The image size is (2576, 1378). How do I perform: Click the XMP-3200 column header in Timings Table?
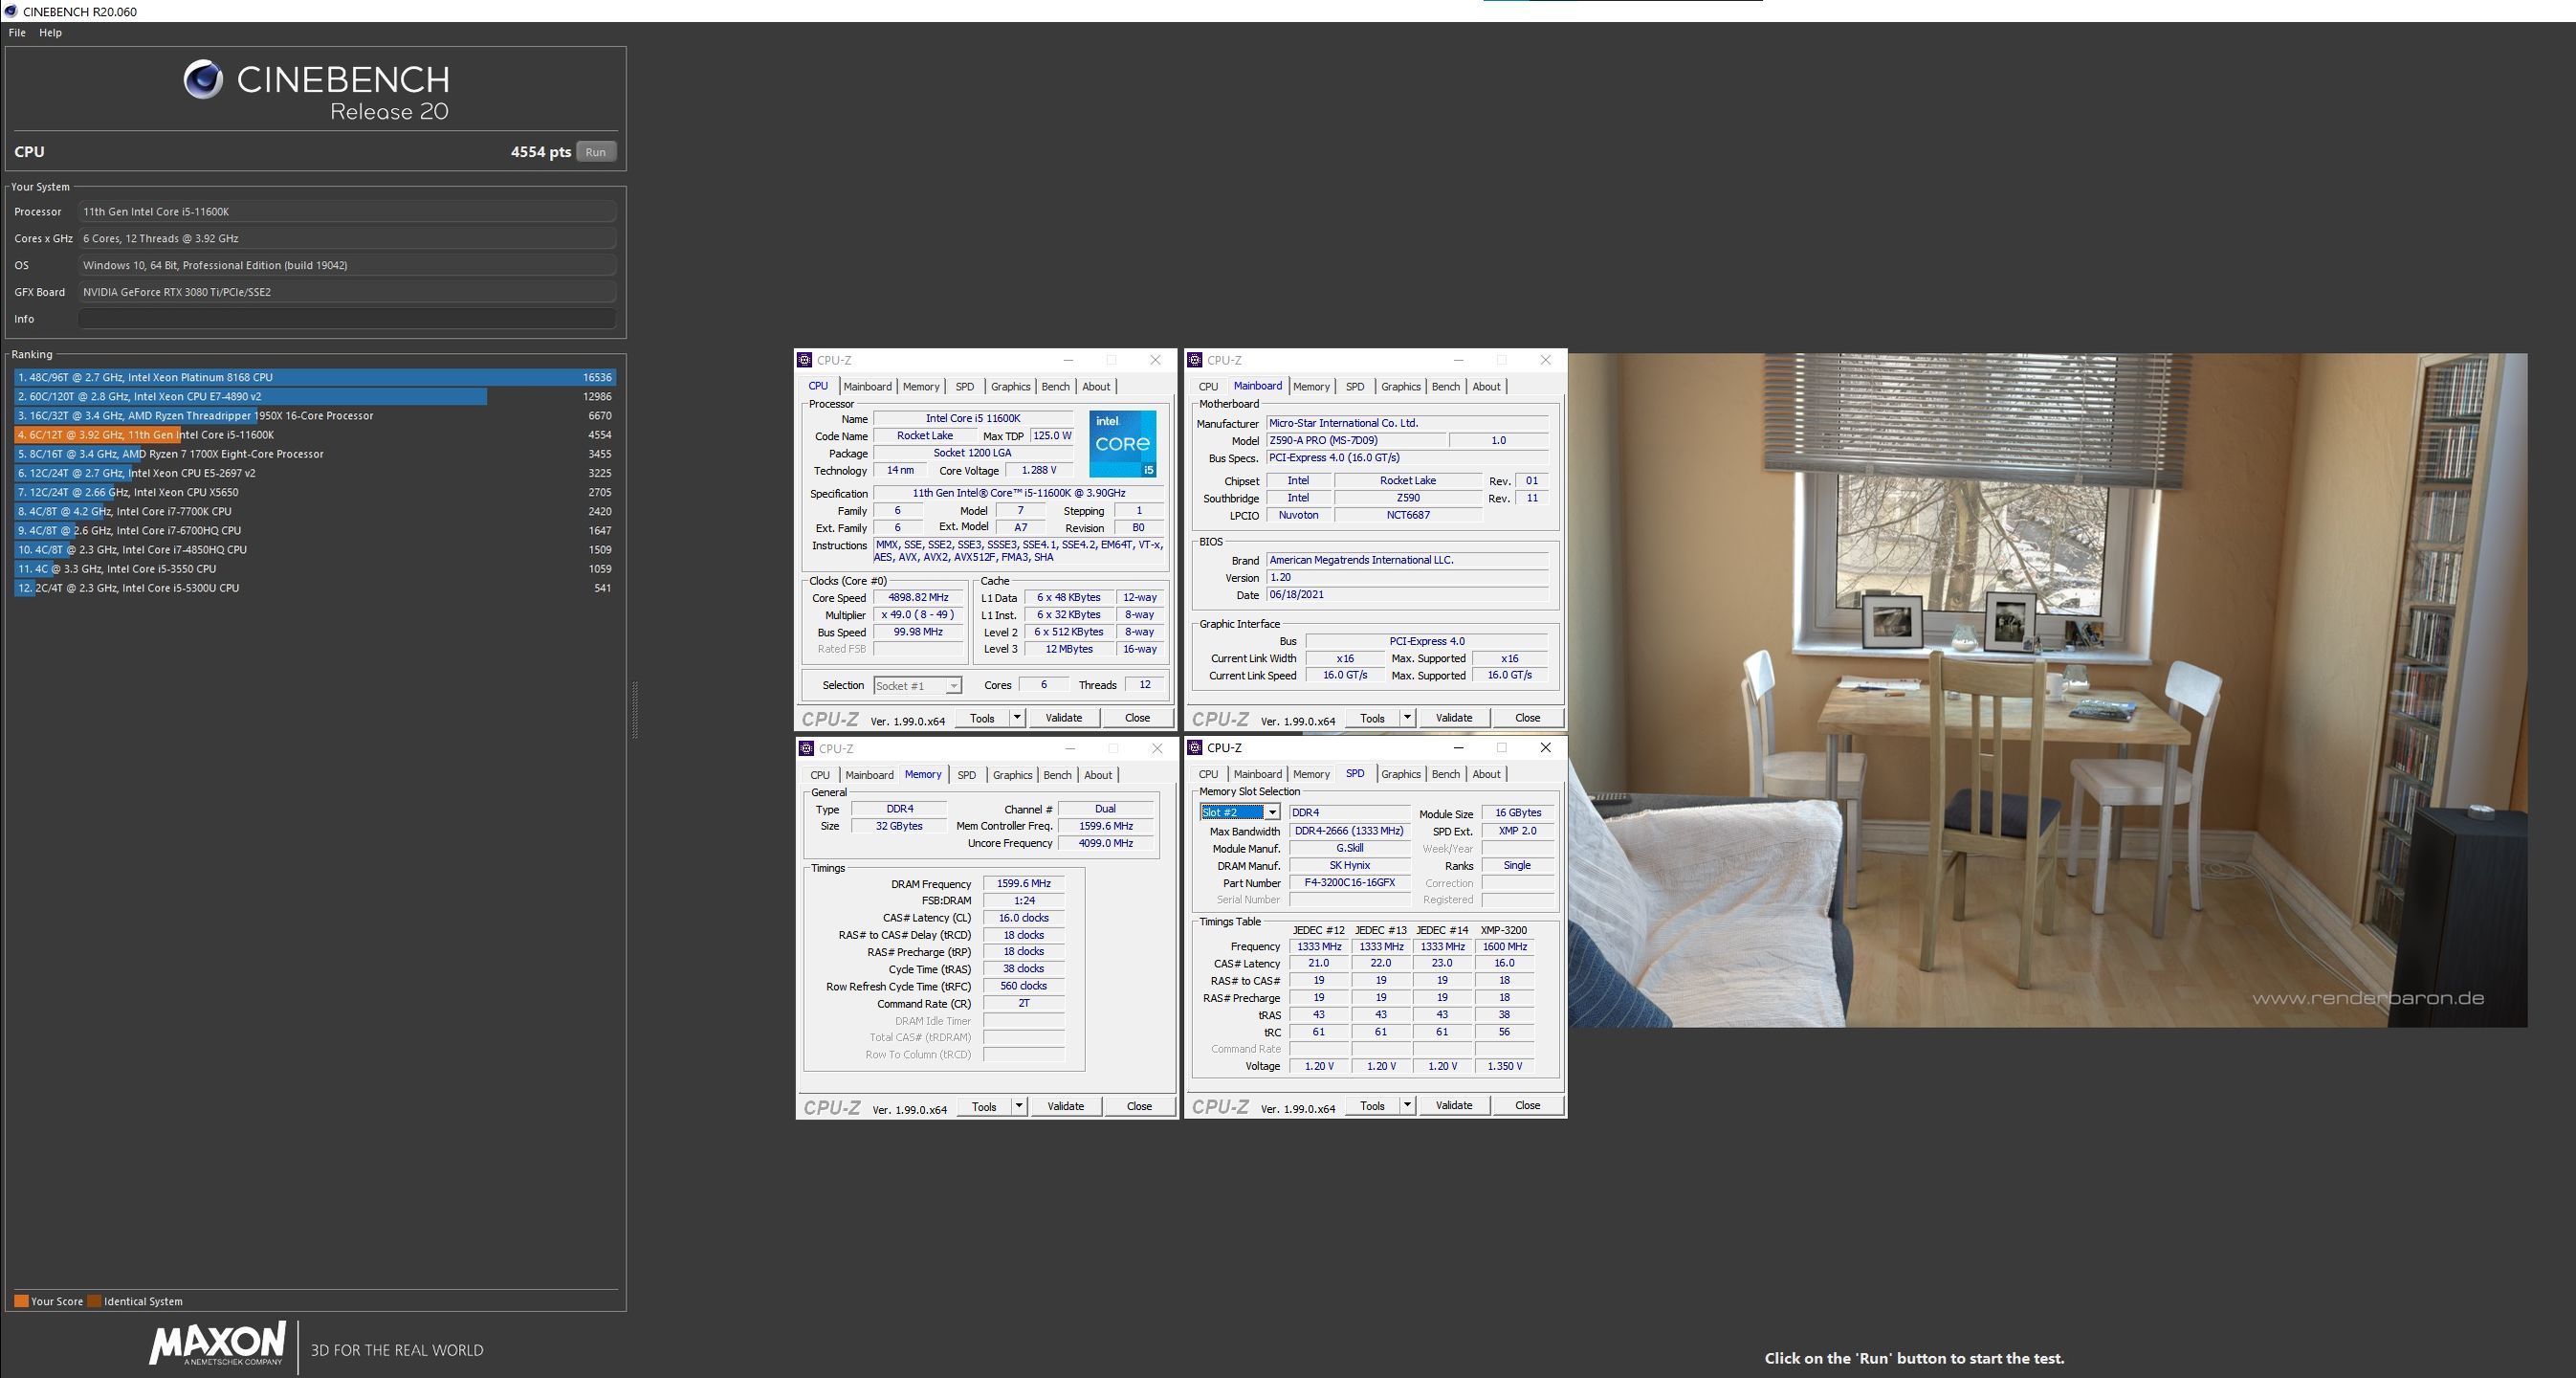coord(1503,930)
